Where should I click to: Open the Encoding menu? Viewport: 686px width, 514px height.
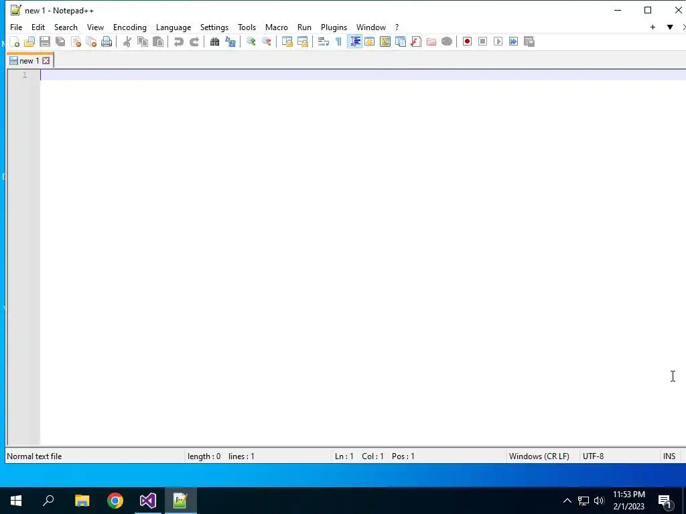pyautogui.click(x=130, y=27)
